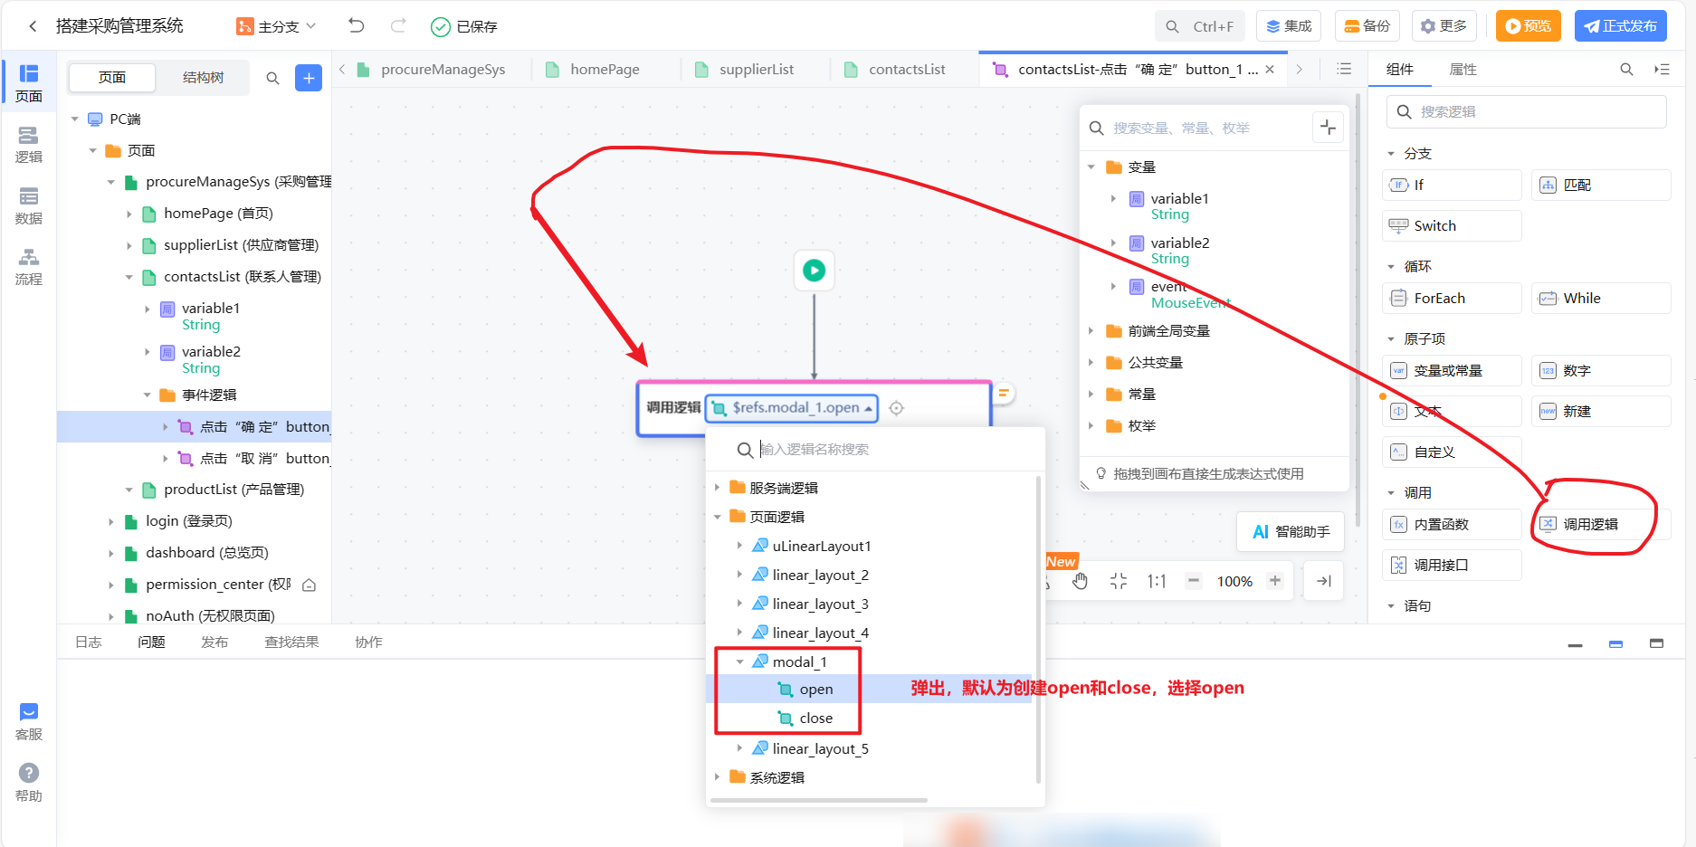
Task: Zoom in with the plus button
Action: click(1275, 581)
